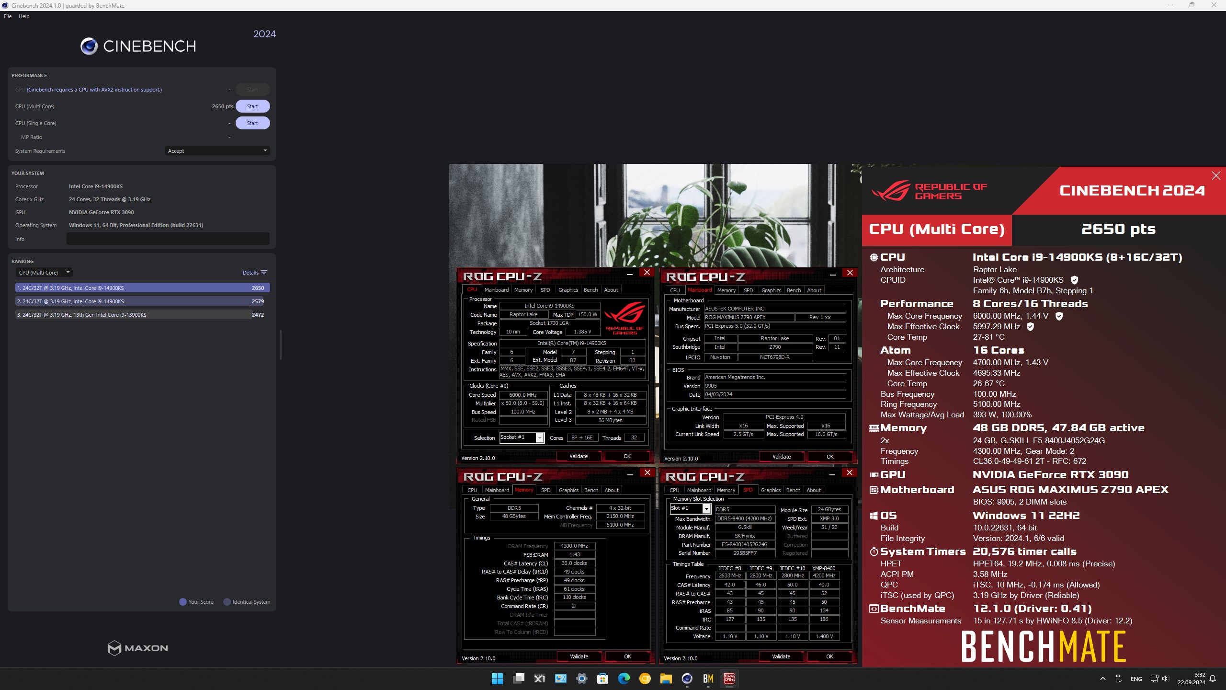Close the ROG CPU-Z Memory window
The width and height of the screenshot is (1226, 690).
pyautogui.click(x=647, y=473)
